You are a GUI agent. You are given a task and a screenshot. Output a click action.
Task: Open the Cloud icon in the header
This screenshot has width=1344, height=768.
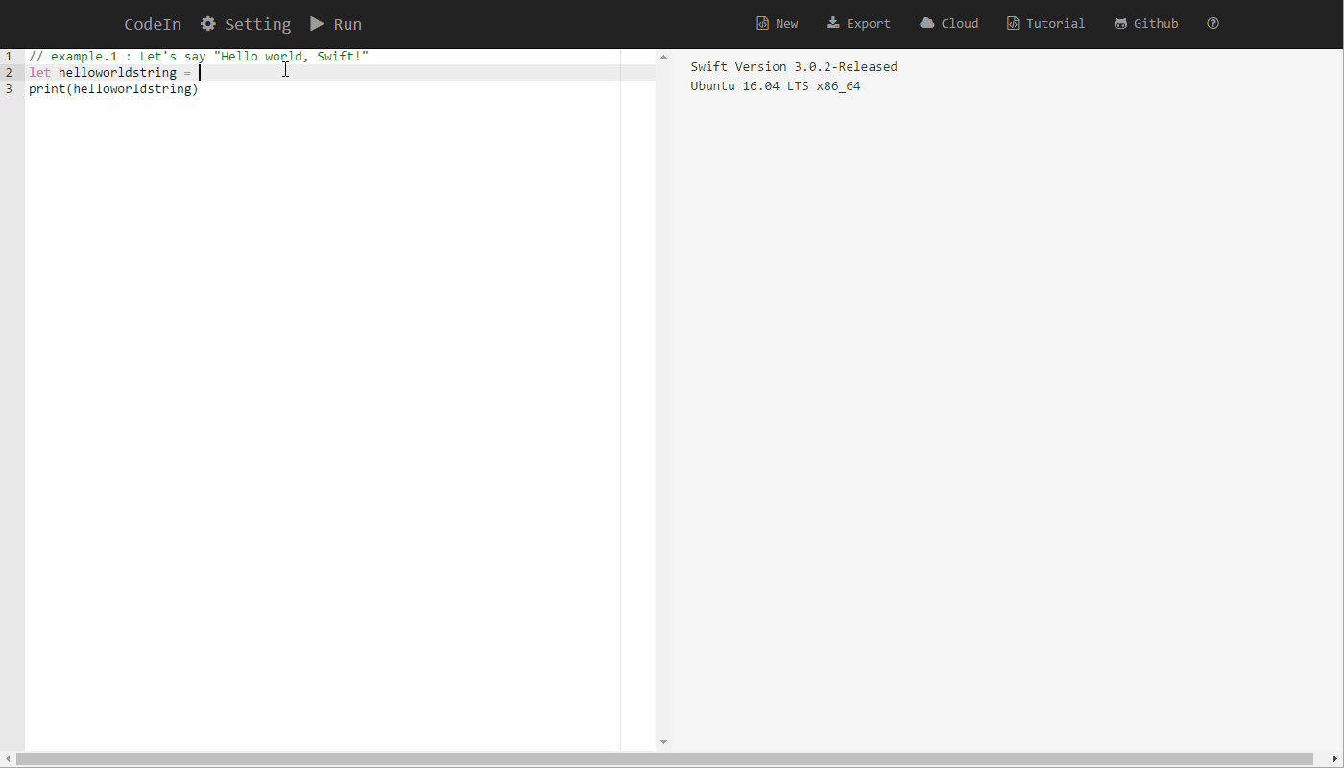(x=927, y=23)
